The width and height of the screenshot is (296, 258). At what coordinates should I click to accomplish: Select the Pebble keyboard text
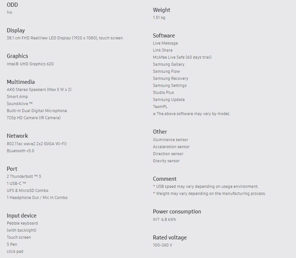pos(22,223)
